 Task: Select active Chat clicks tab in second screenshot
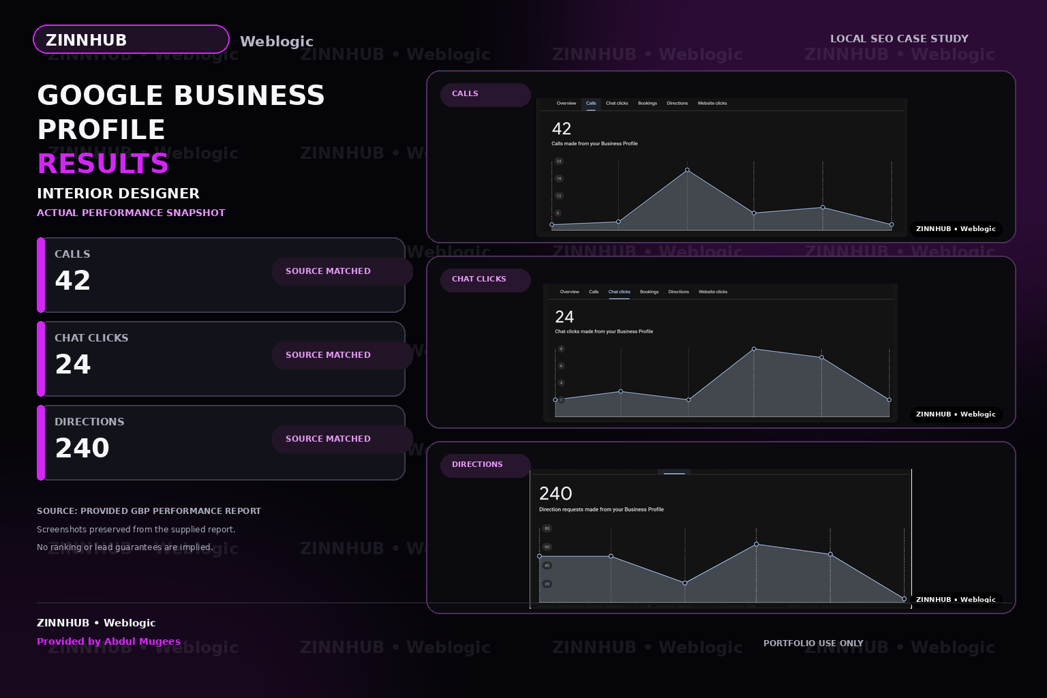tap(620, 292)
